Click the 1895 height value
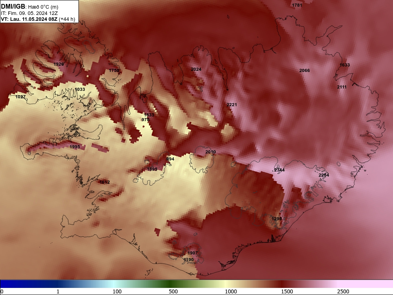 click(152, 169)
